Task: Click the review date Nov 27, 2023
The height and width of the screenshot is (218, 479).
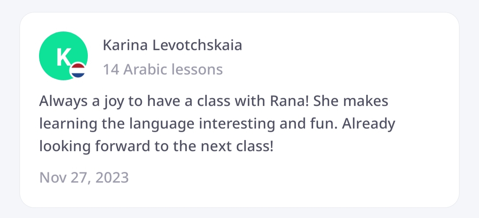Action: 84,178
